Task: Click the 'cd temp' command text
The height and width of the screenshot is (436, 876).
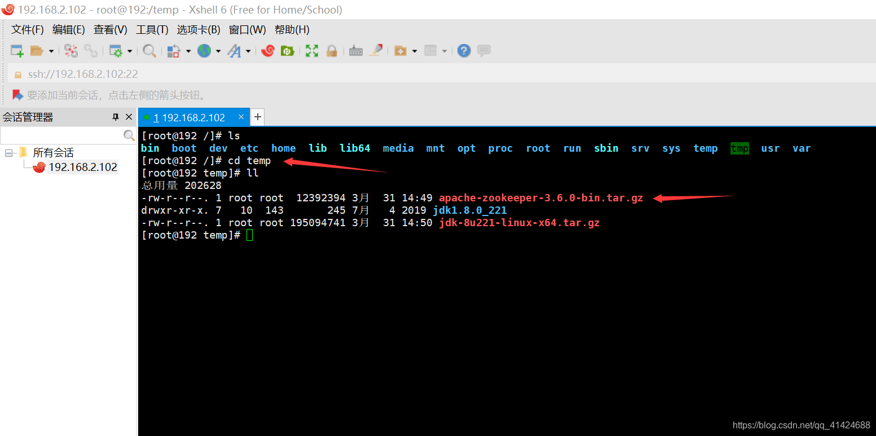Action: pos(249,161)
